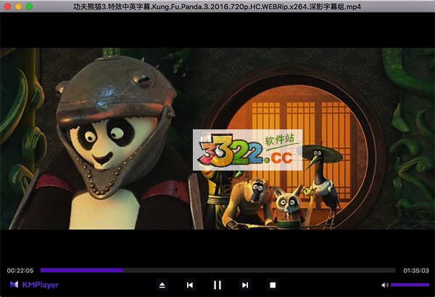The width and height of the screenshot is (435, 297).
Task: Close the KMPlayer window
Action: (7, 7)
